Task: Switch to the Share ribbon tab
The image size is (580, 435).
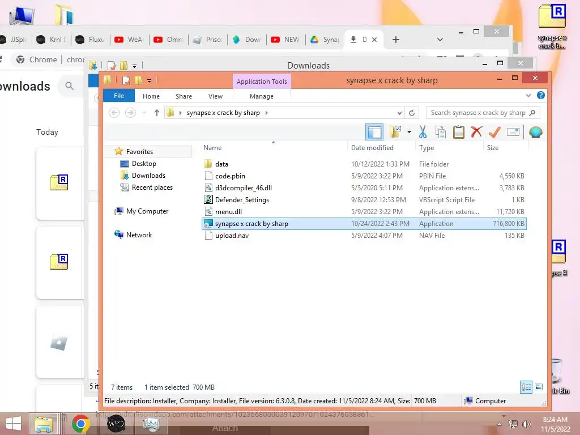Action: (184, 96)
